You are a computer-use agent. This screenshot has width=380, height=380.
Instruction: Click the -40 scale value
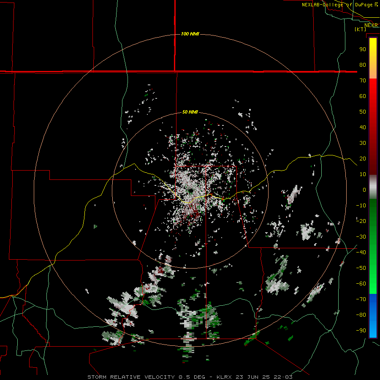[361, 252]
